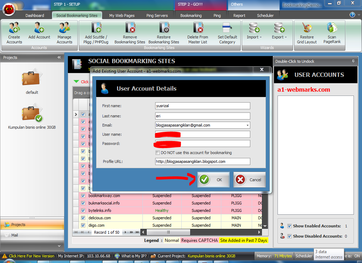Open the Bookmarking tab

pyautogui.click(x=191, y=16)
